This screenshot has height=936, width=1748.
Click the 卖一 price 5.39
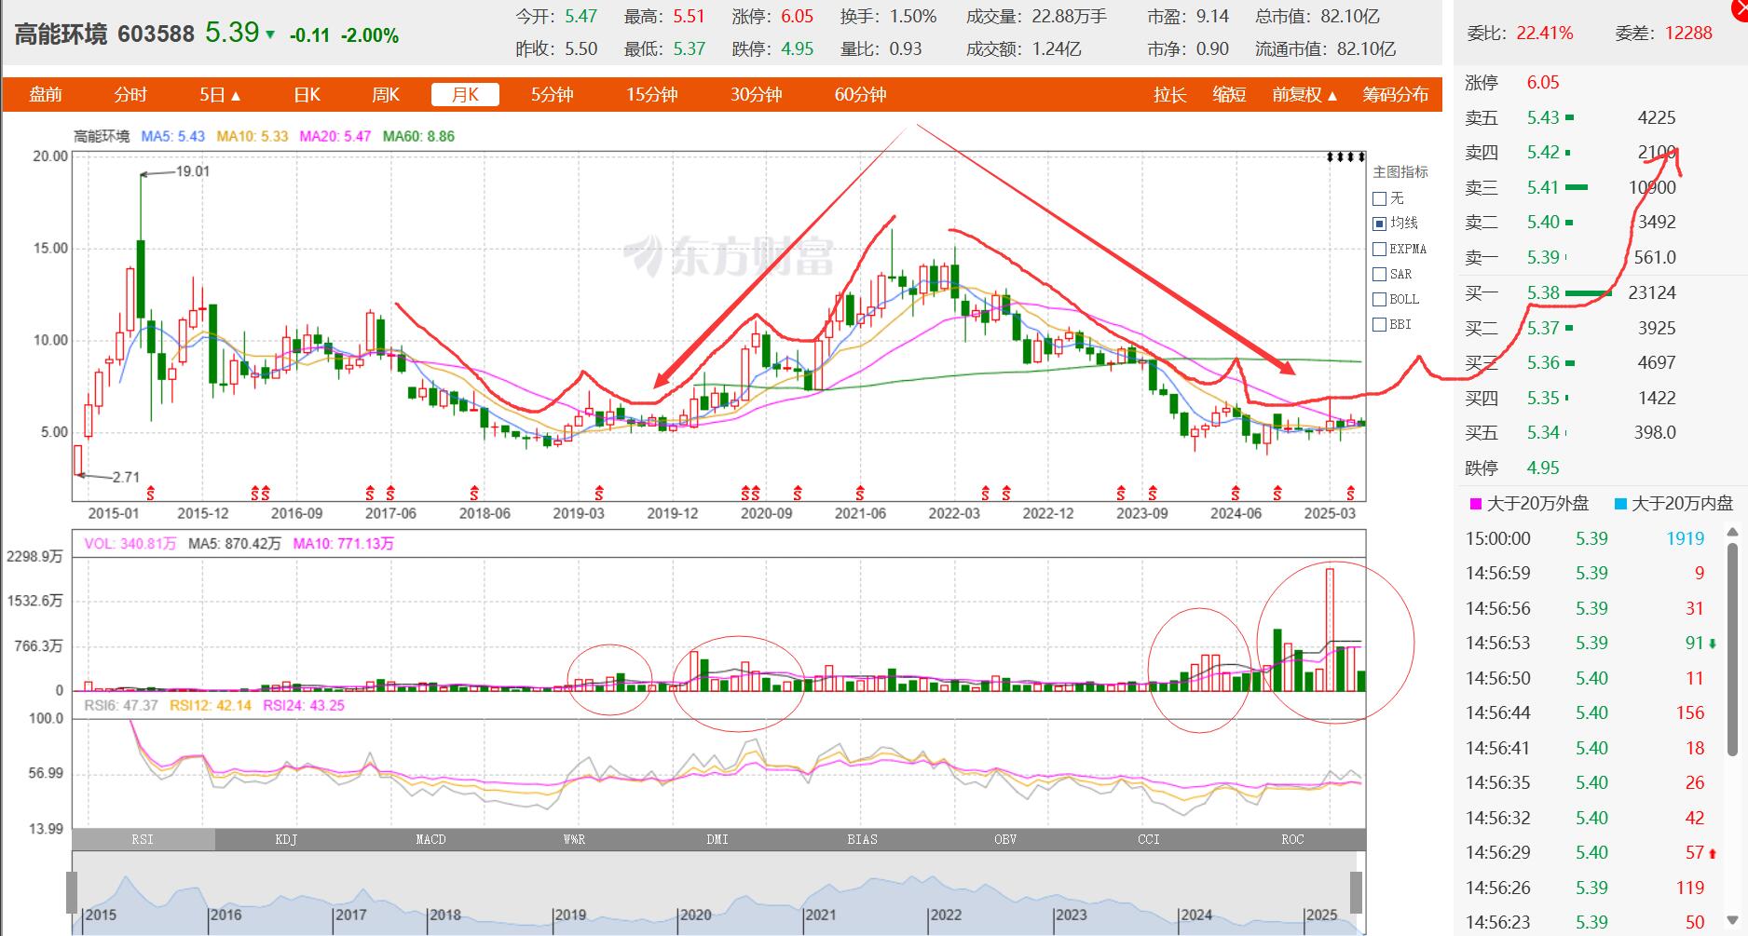click(1543, 257)
